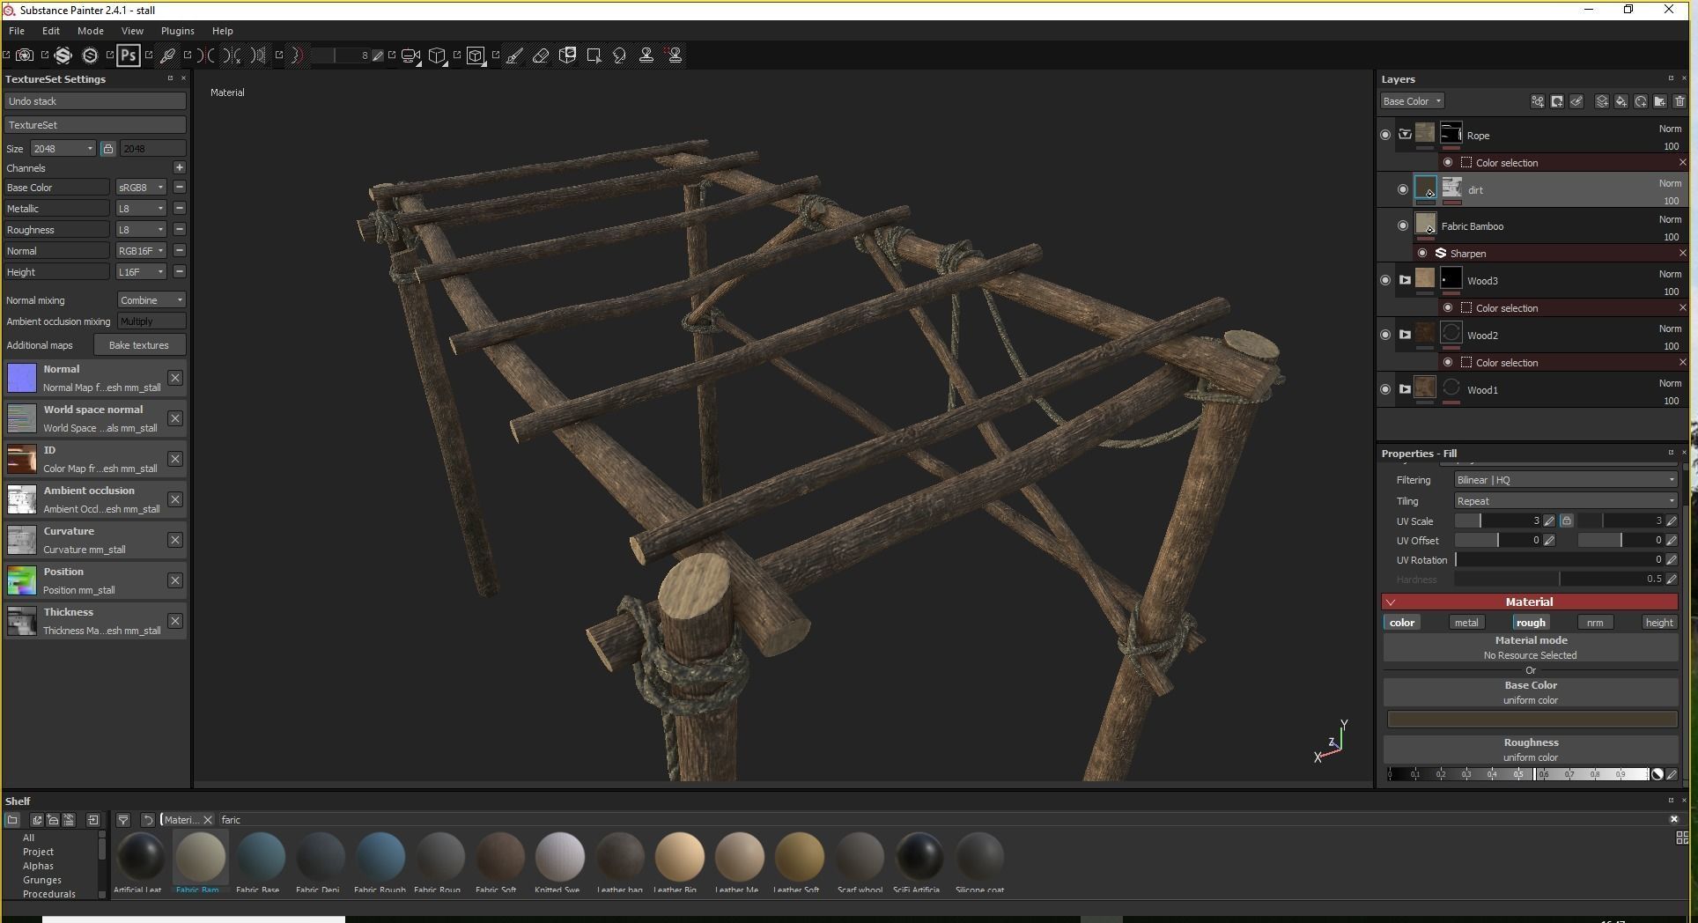Toggle the Sharpen effect visibility
Image resolution: width=1698 pixels, height=923 pixels.
pos(1422,254)
